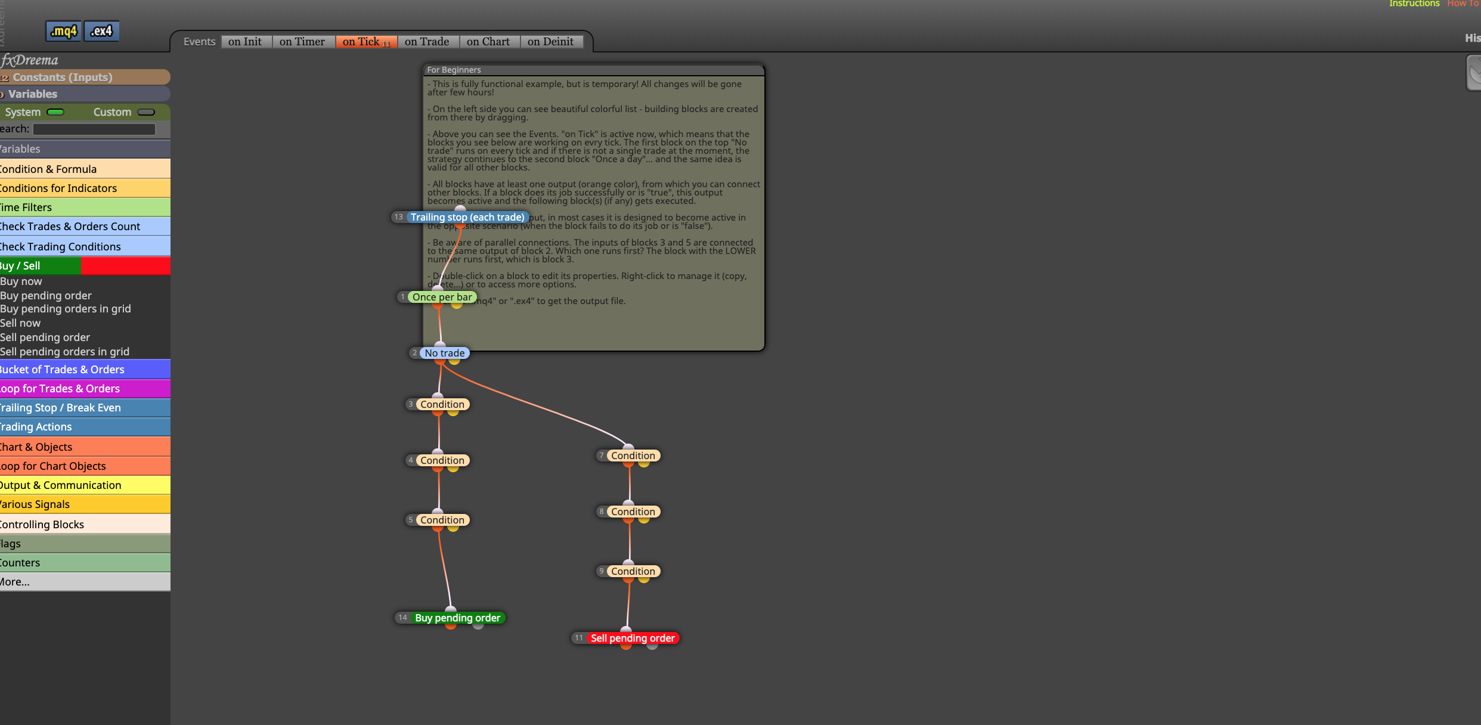Select the Sell pending order block on canvas
This screenshot has height=725, width=1481.
(633, 638)
